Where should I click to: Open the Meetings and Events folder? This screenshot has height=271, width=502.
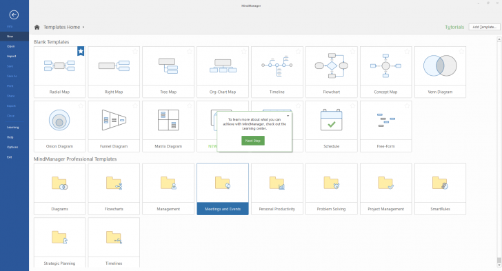coord(223,189)
